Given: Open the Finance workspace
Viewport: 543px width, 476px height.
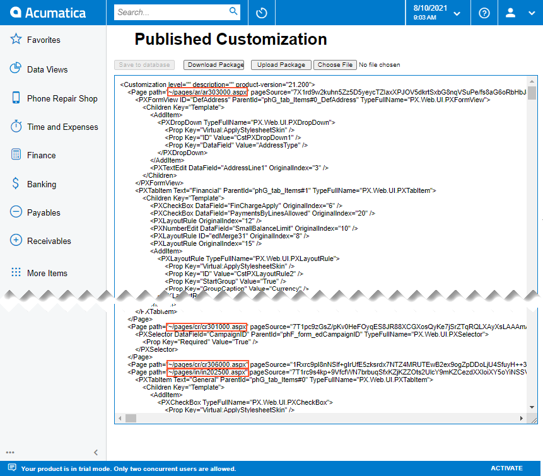Looking at the screenshot, I should tap(41, 156).
